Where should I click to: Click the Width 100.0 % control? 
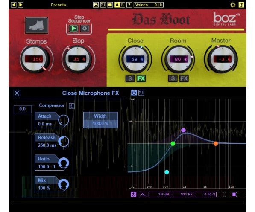100,120
